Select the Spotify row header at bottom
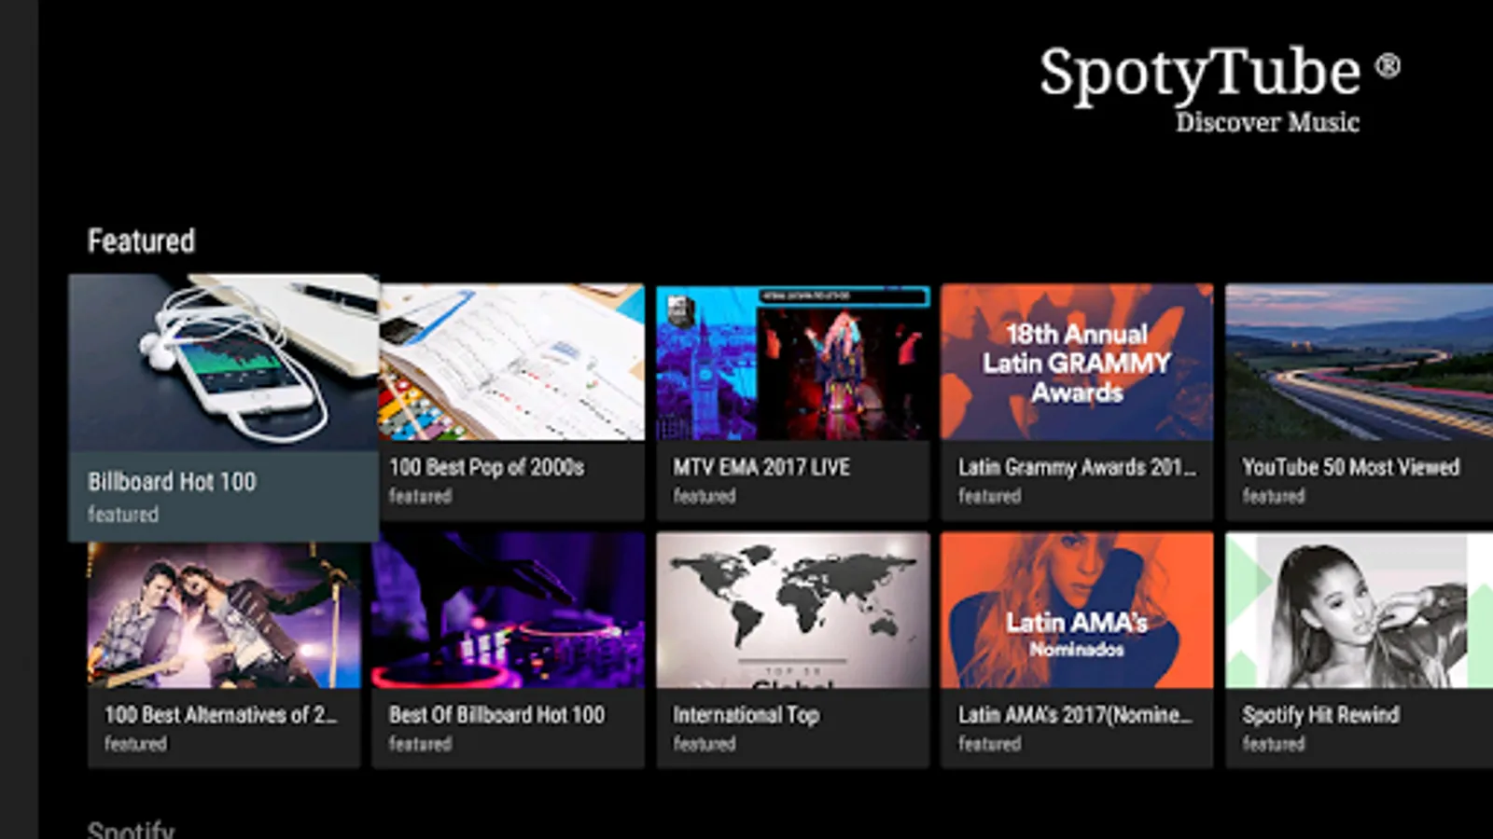1493x839 pixels. click(131, 830)
